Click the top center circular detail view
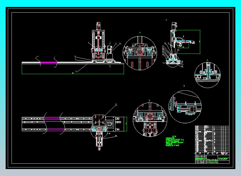The image size is (241, 176). click(x=140, y=53)
